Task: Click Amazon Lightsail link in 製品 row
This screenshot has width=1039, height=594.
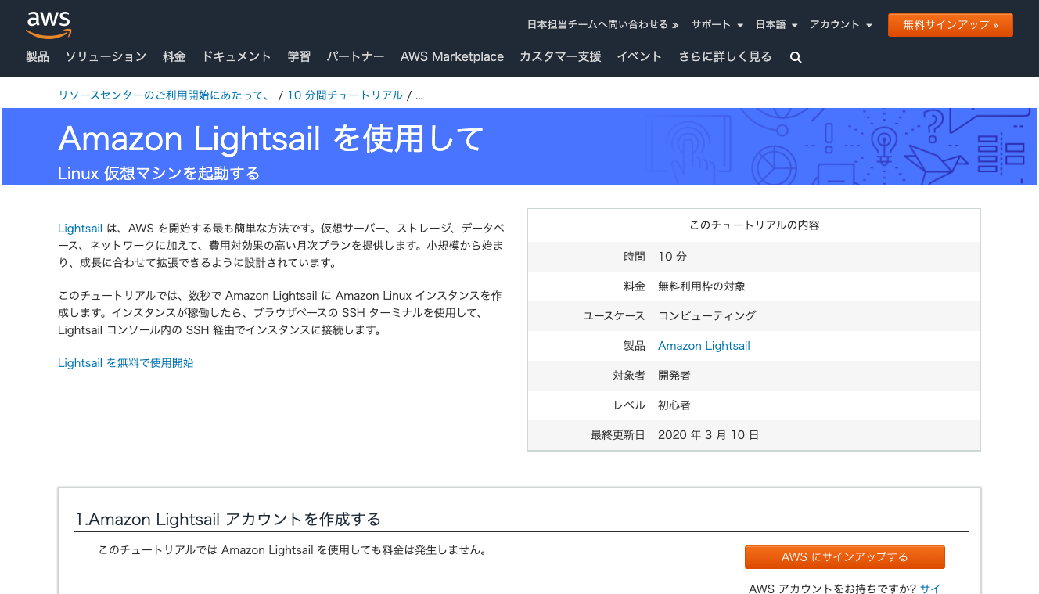Action: pyautogui.click(x=704, y=346)
